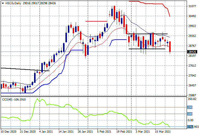Image resolution: width=199 pixels, height=135 pixels.
Task: Click the CCI 350.82 scale value
Action: 192,99
